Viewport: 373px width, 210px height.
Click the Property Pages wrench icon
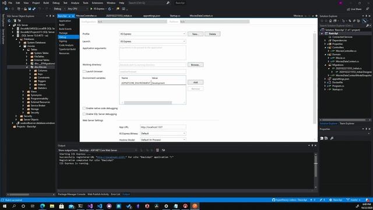(332, 138)
